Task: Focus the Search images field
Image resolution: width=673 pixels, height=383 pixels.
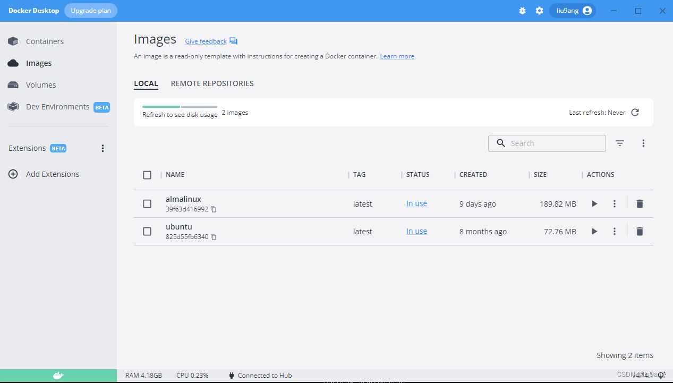Action: click(547, 143)
